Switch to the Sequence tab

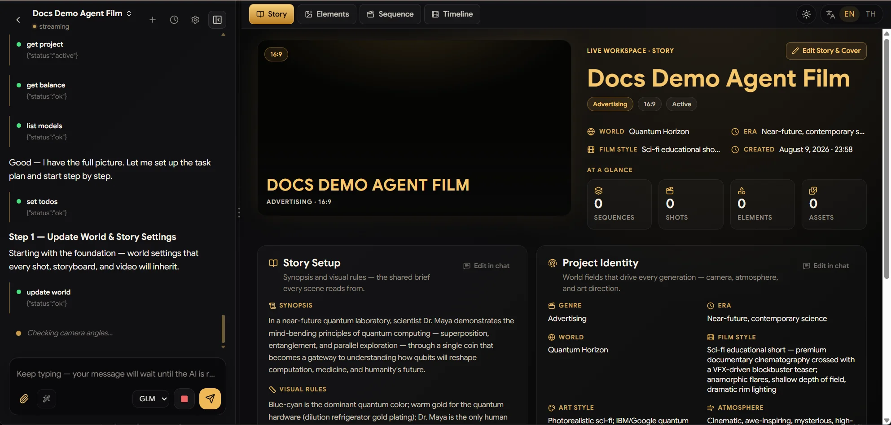[390, 14]
